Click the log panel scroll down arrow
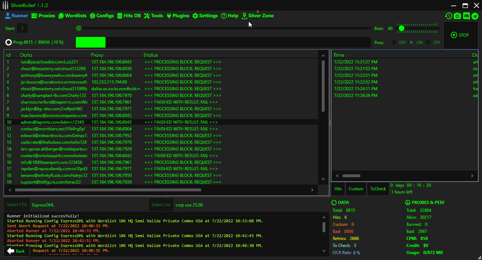The height and width of the screenshot is (260, 482). point(324,251)
